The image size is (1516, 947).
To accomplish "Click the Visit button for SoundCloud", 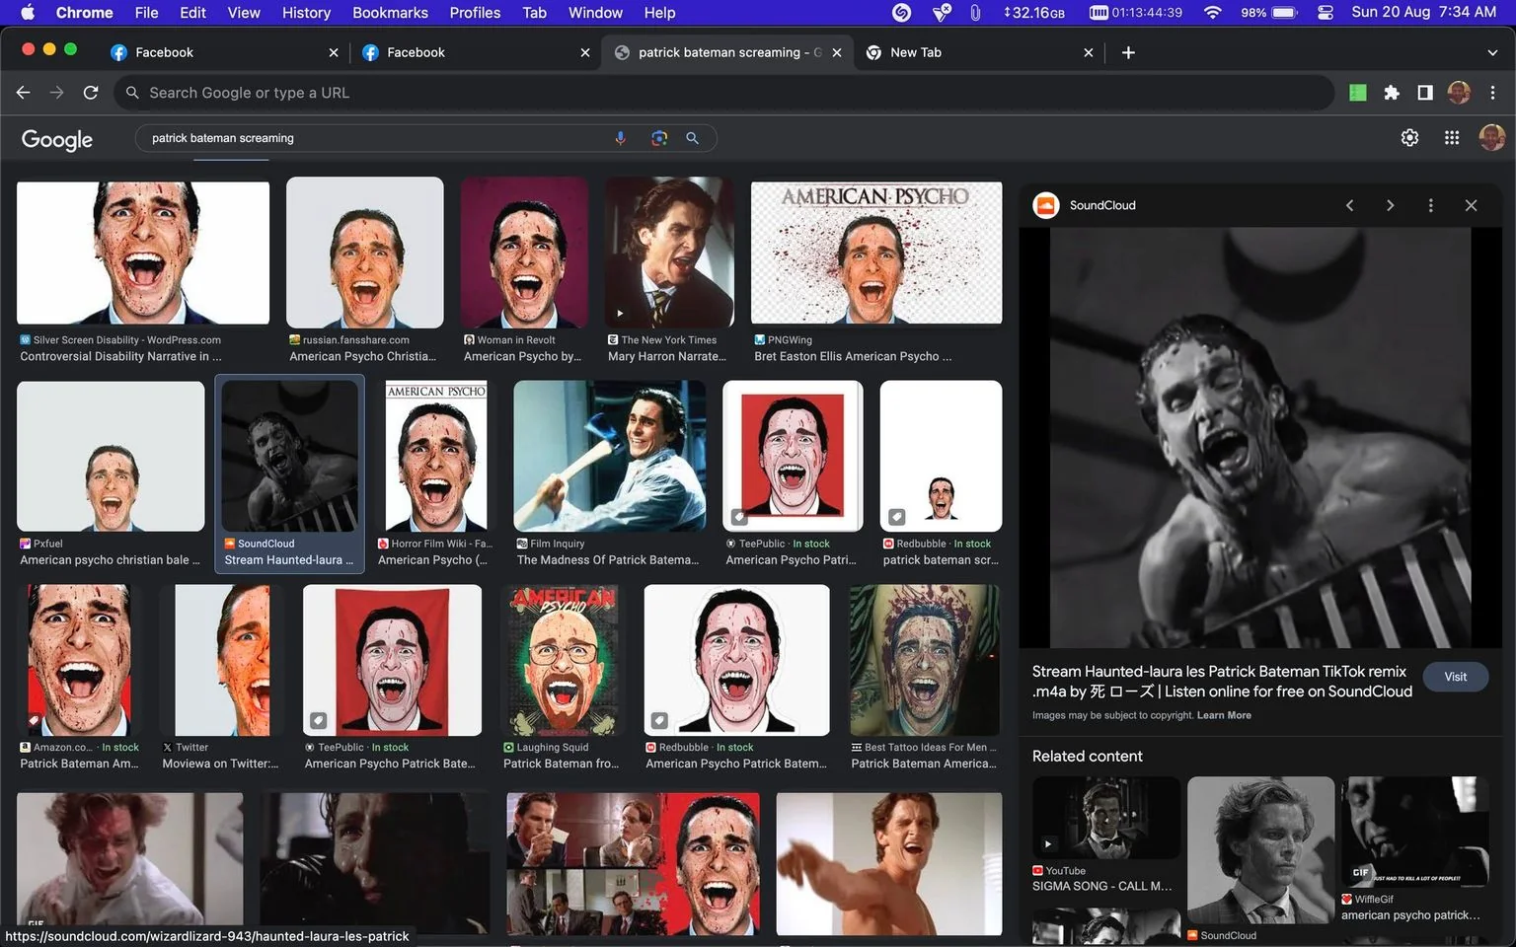I will pyautogui.click(x=1455, y=677).
